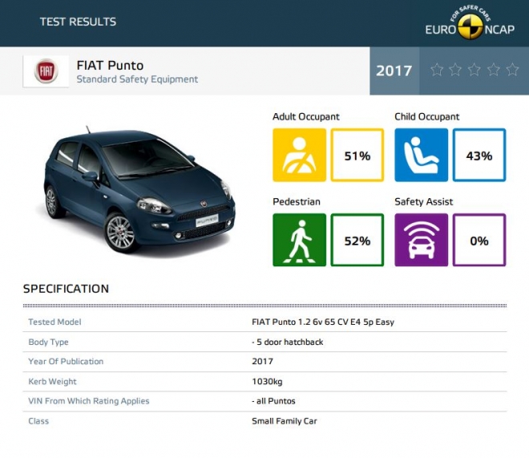This screenshot has height=458, width=529.
Task: Click the 51% Adult Occupant score box
Action: [x=357, y=155]
